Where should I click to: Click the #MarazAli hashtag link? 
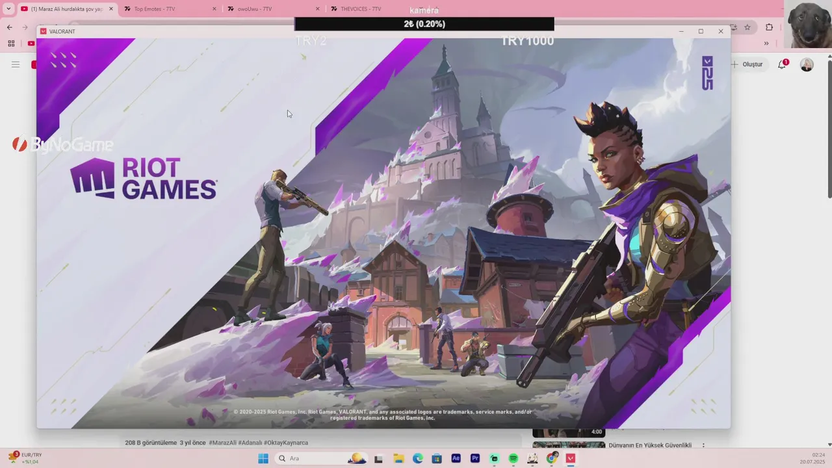pyautogui.click(x=222, y=443)
